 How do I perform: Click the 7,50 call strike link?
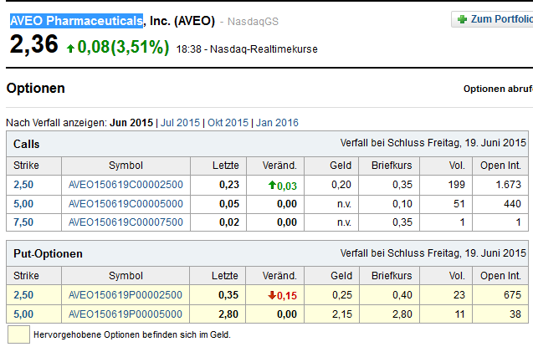pyautogui.click(x=25, y=222)
